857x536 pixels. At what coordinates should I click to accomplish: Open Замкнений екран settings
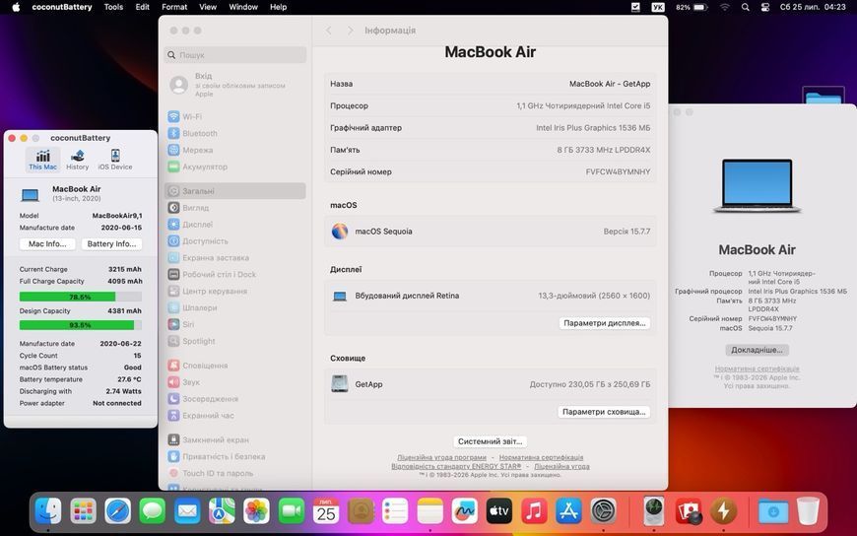(x=235, y=439)
